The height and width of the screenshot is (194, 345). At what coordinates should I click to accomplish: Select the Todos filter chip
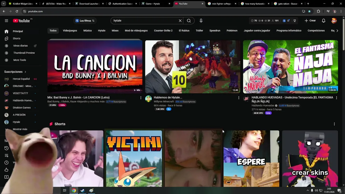[53, 31]
